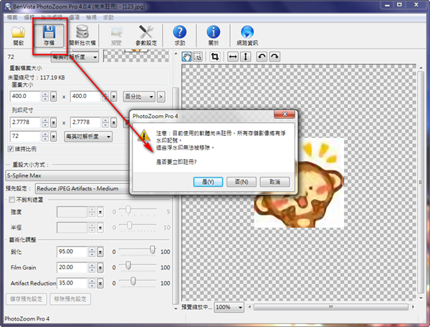Open the 選項 menu
The image size is (430, 327).
74,17
